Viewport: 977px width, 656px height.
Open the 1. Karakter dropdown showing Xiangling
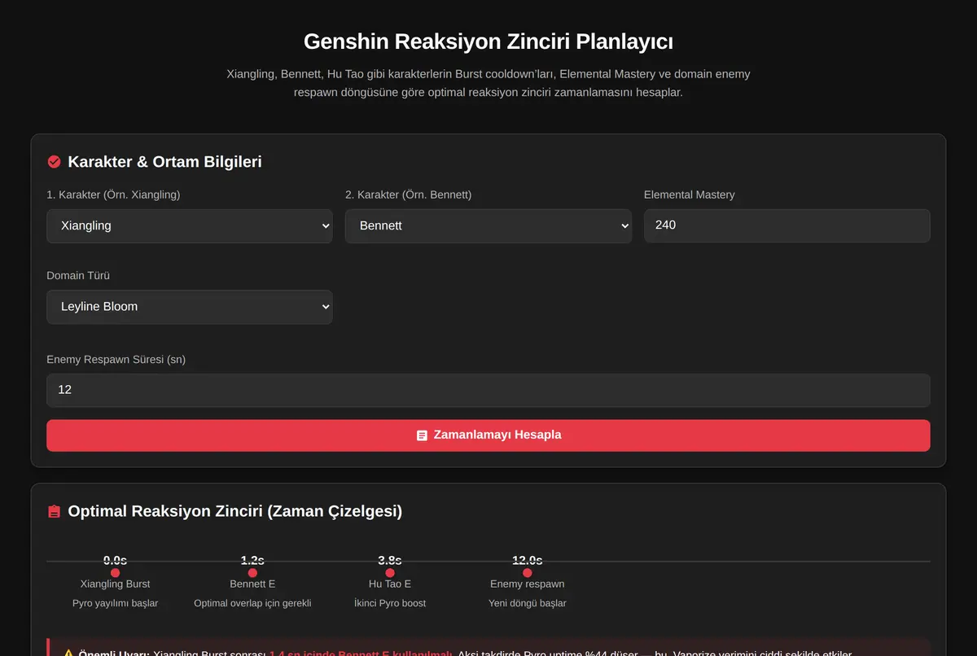pyautogui.click(x=189, y=225)
